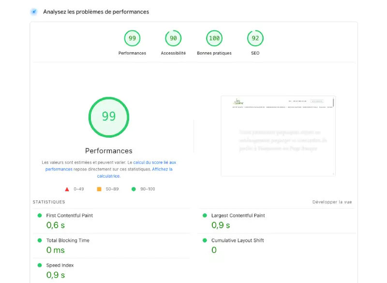The height and width of the screenshot is (283, 387).
Task: Click the red triangle 0–49 legend icon
Action: tap(67, 189)
